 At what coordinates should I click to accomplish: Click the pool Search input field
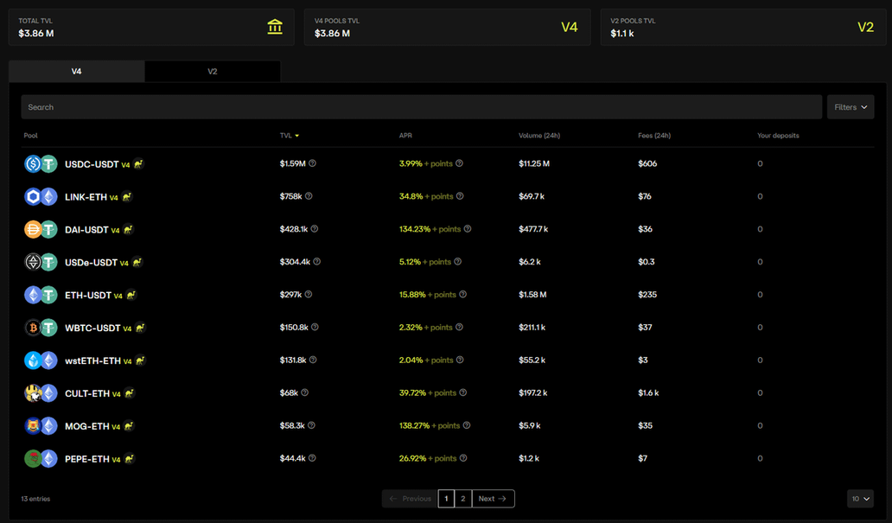pos(421,107)
